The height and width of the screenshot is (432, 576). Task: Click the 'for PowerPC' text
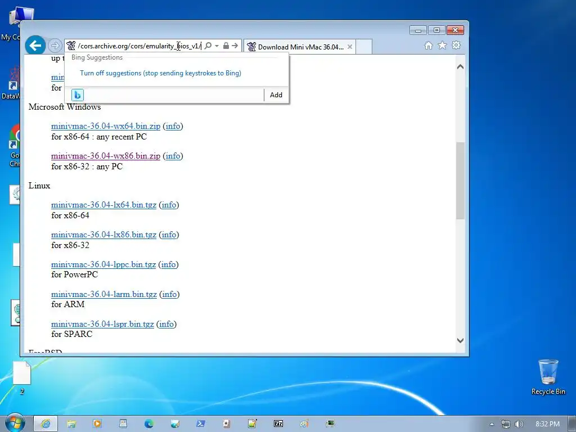coord(75,274)
